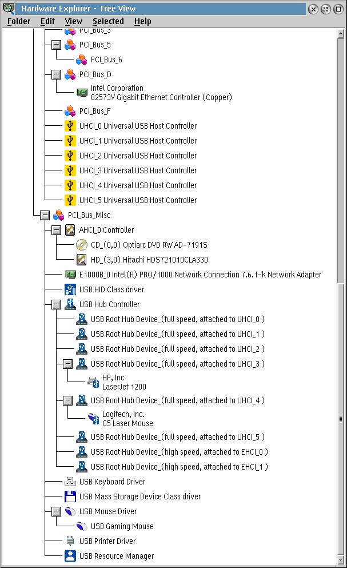
Task: Click the USB Hub Controller icon
Action: pos(70,304)
